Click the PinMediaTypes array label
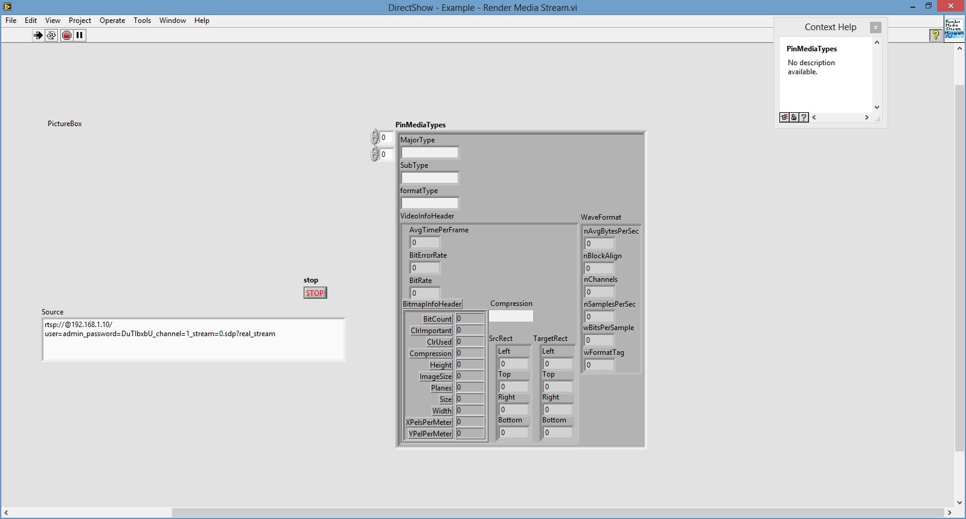The width and height of the screenshot is (966, 519). coord(421,125)
